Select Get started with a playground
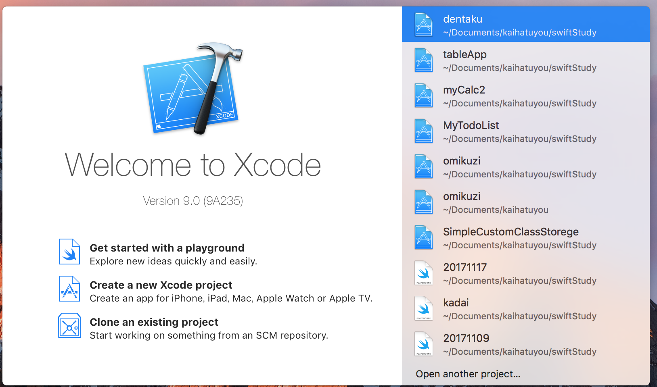 pos(167,248)
